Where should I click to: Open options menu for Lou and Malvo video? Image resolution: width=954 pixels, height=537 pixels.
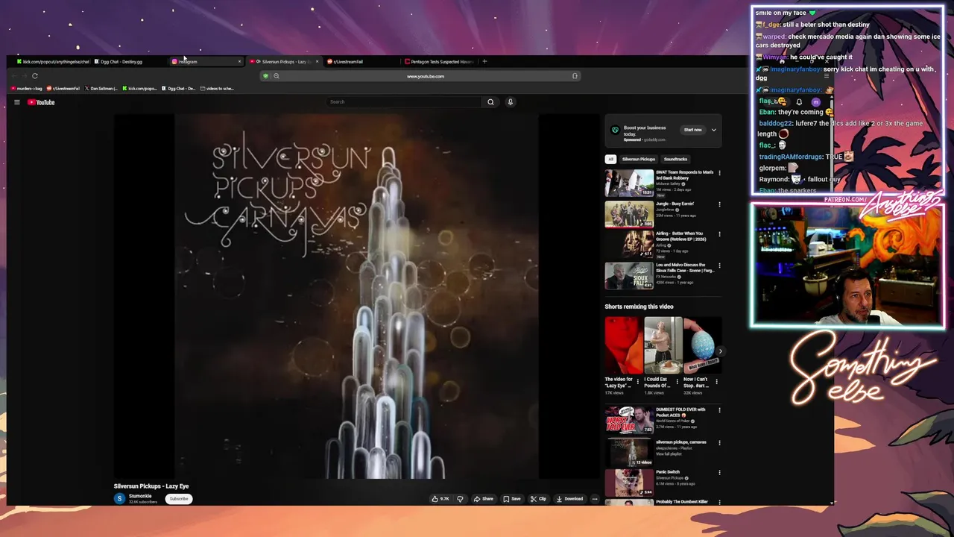point(719,266)
